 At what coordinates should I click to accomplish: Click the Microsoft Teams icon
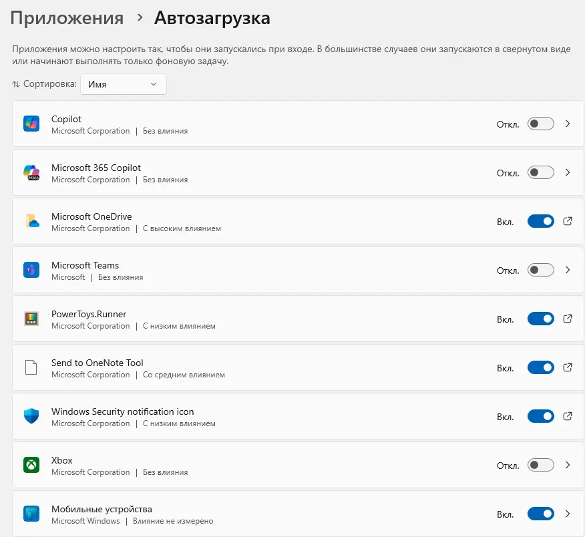pyautogui.click(x=31, y=270)
